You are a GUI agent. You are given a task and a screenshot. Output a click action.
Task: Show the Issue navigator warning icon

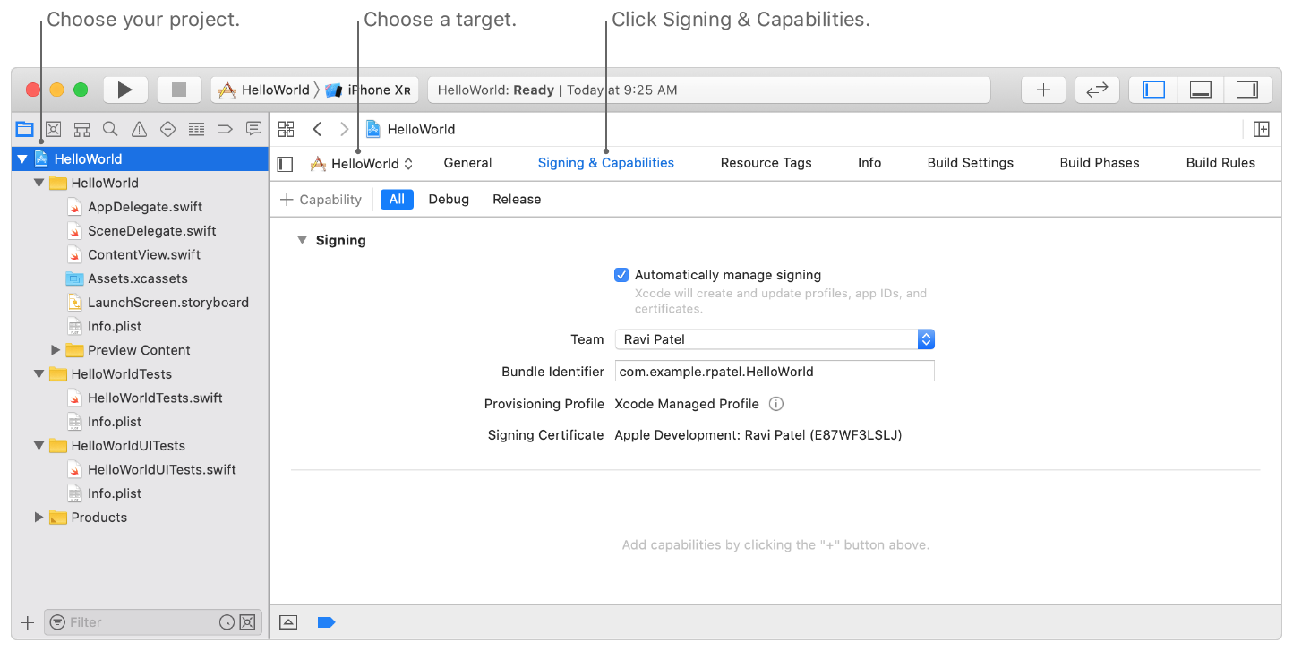click(x=139, y=129)
